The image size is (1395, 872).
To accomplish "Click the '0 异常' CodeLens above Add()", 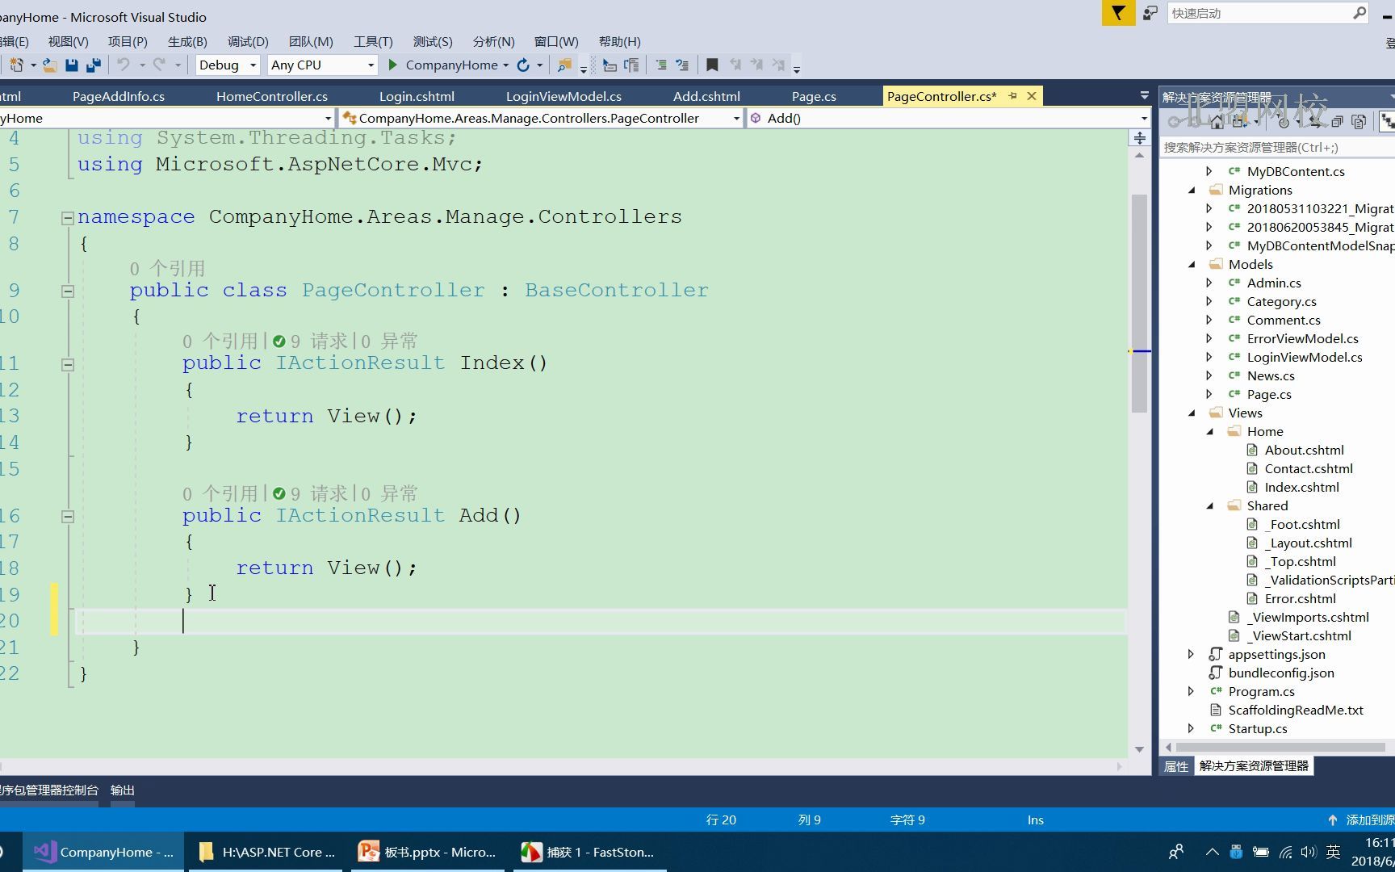I will pyautogui.click(x=390, y=493).
